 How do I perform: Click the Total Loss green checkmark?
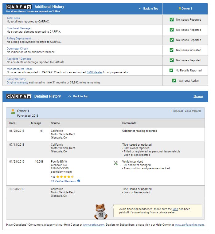172,20
